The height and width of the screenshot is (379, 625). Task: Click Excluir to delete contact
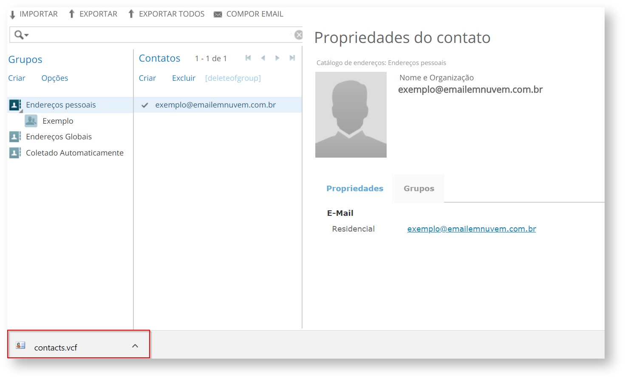184,78
